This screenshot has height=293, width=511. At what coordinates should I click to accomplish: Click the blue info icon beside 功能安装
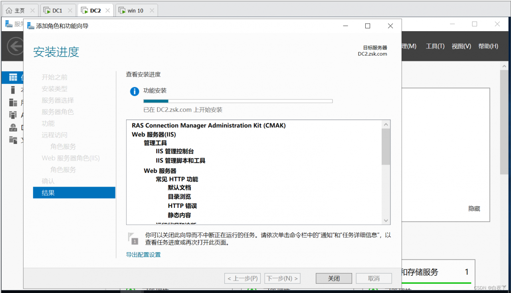click(134, 92)
